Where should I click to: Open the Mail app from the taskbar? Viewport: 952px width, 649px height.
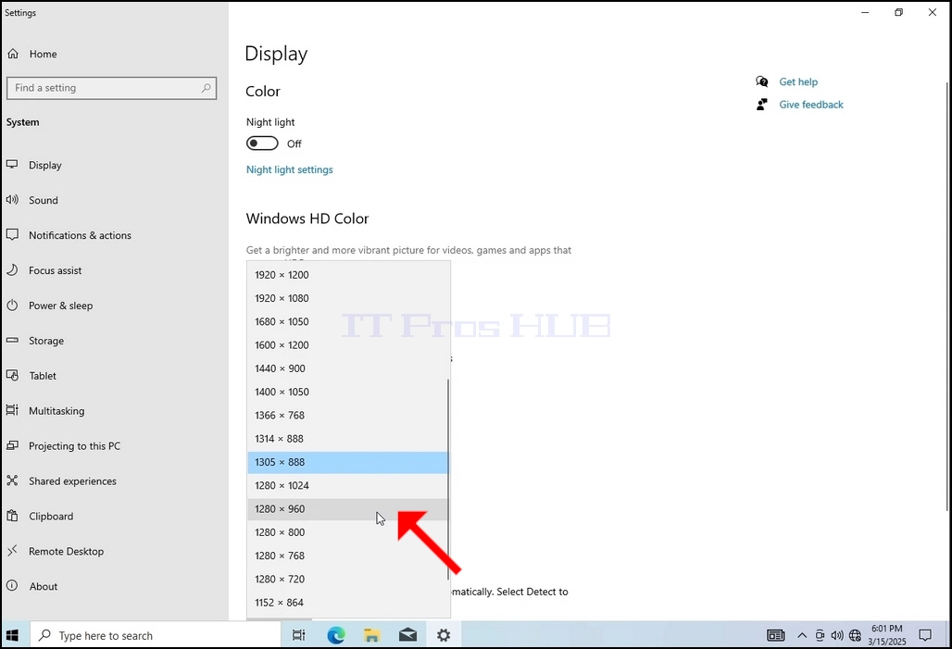pos(408,636)
